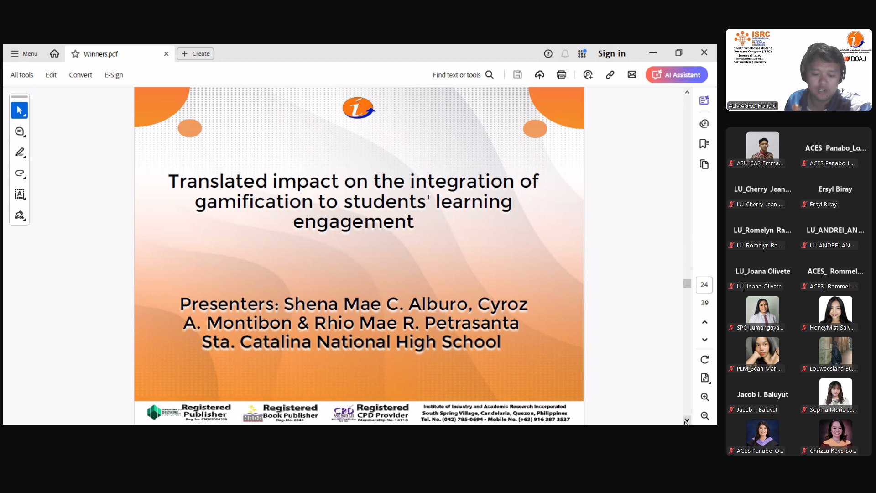Star the Winners.pdf tab
876x493 pixels.
coord(75,54)
